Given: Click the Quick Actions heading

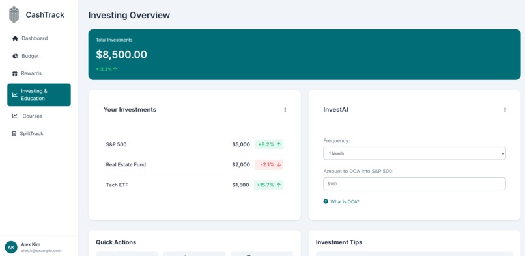Looking at the screenshot, I should (x=116, y=242).
